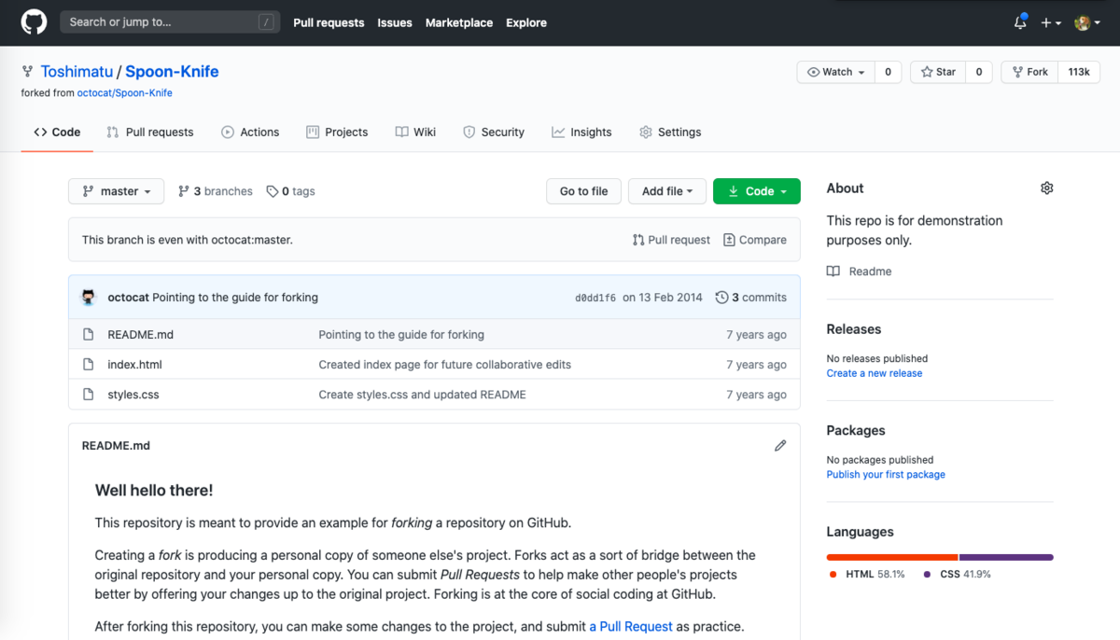Open the octocat/Spoon-Knife upstream link
Screen dimensions: 1120x640
[x=125, y=93]
